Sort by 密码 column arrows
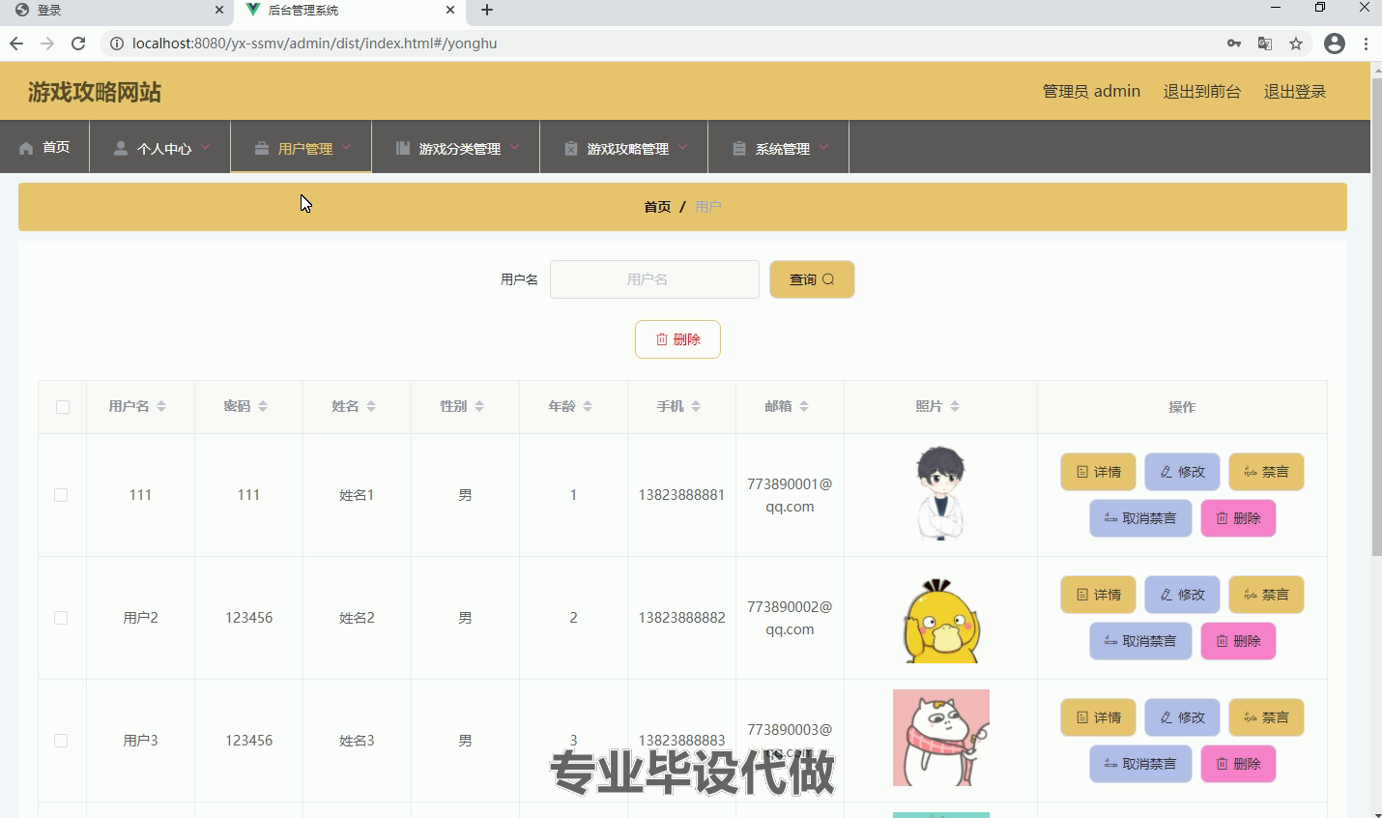 coord(263,406)
